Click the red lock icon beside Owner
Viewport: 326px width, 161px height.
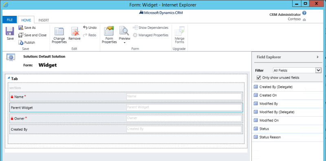(x=12, y=118)
